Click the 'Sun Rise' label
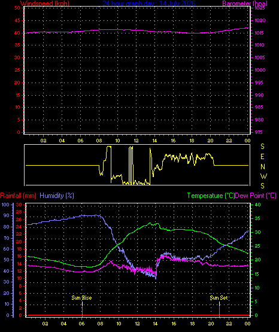The image size is (279, 332). click(81, 298)
